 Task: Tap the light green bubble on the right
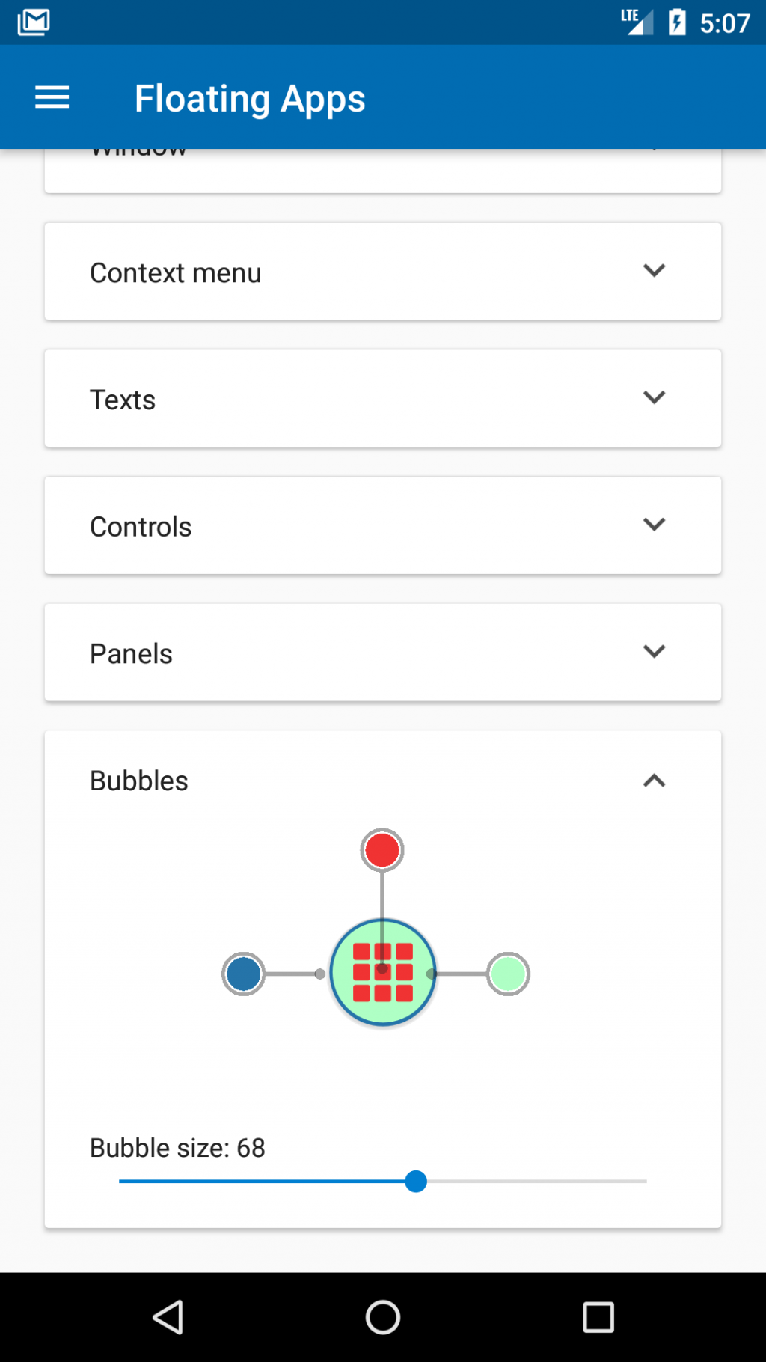[508, 974]
